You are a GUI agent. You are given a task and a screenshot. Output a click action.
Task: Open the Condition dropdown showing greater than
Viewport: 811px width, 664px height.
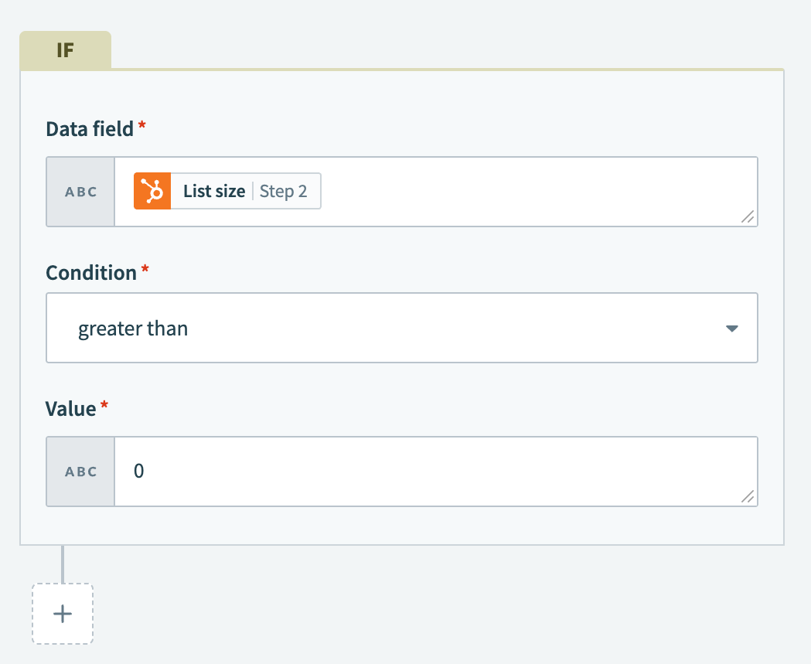(x=402, y=328)
